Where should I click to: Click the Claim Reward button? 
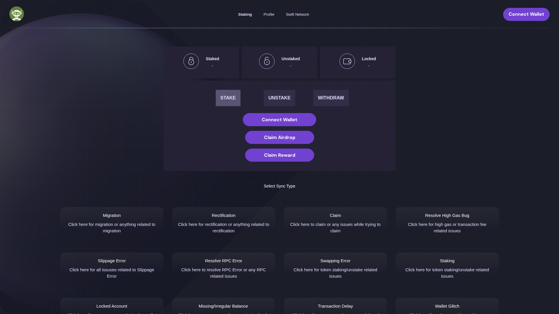(x=279, y=155)
